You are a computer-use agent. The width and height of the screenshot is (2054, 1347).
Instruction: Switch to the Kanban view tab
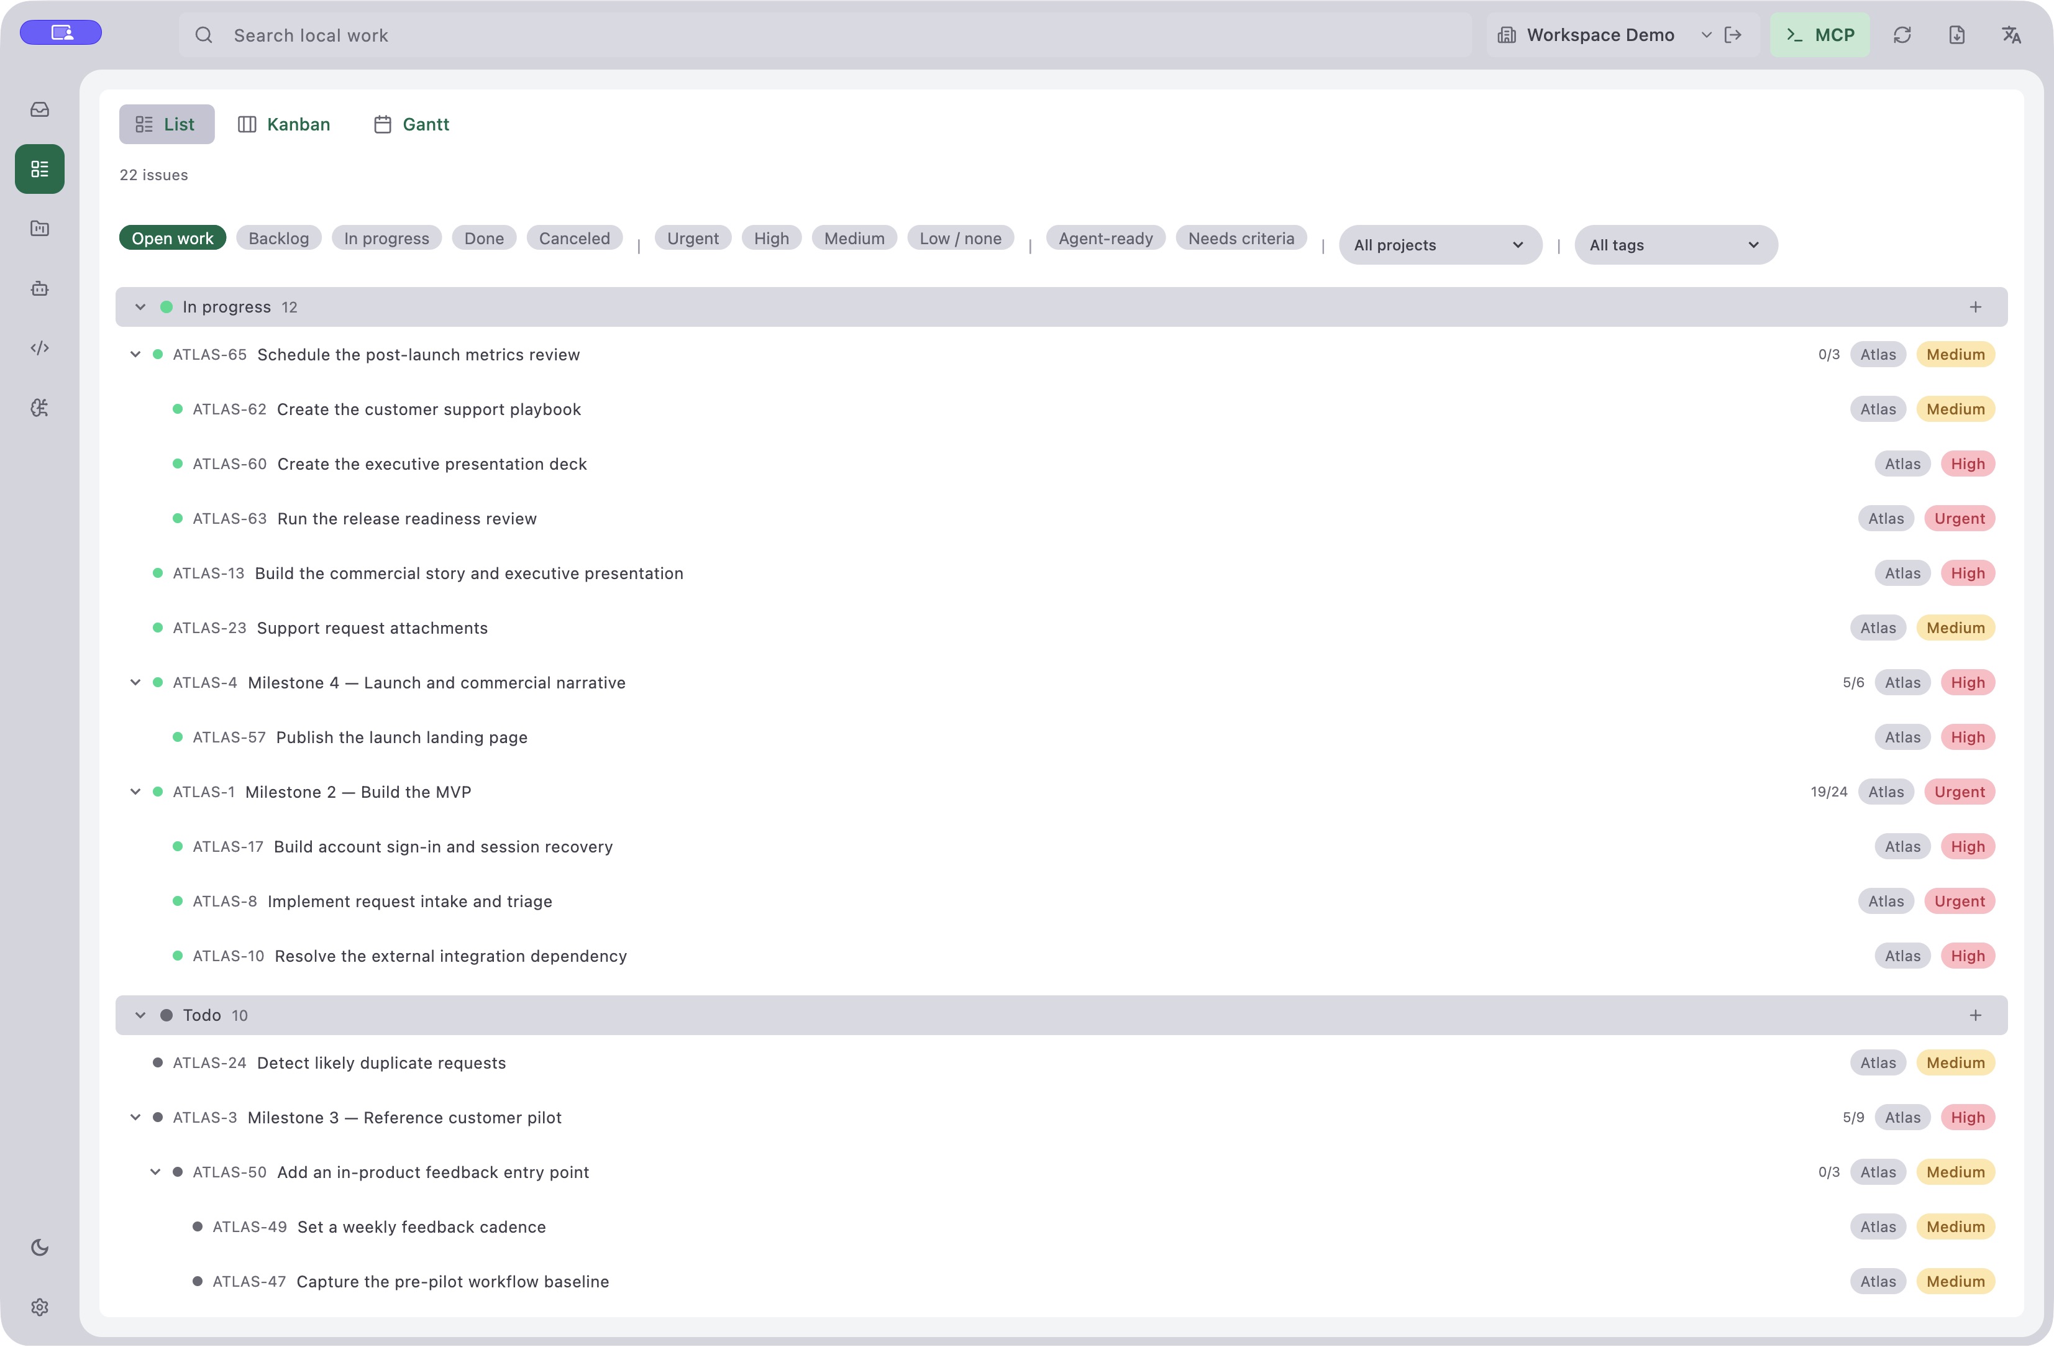point(284,124)
